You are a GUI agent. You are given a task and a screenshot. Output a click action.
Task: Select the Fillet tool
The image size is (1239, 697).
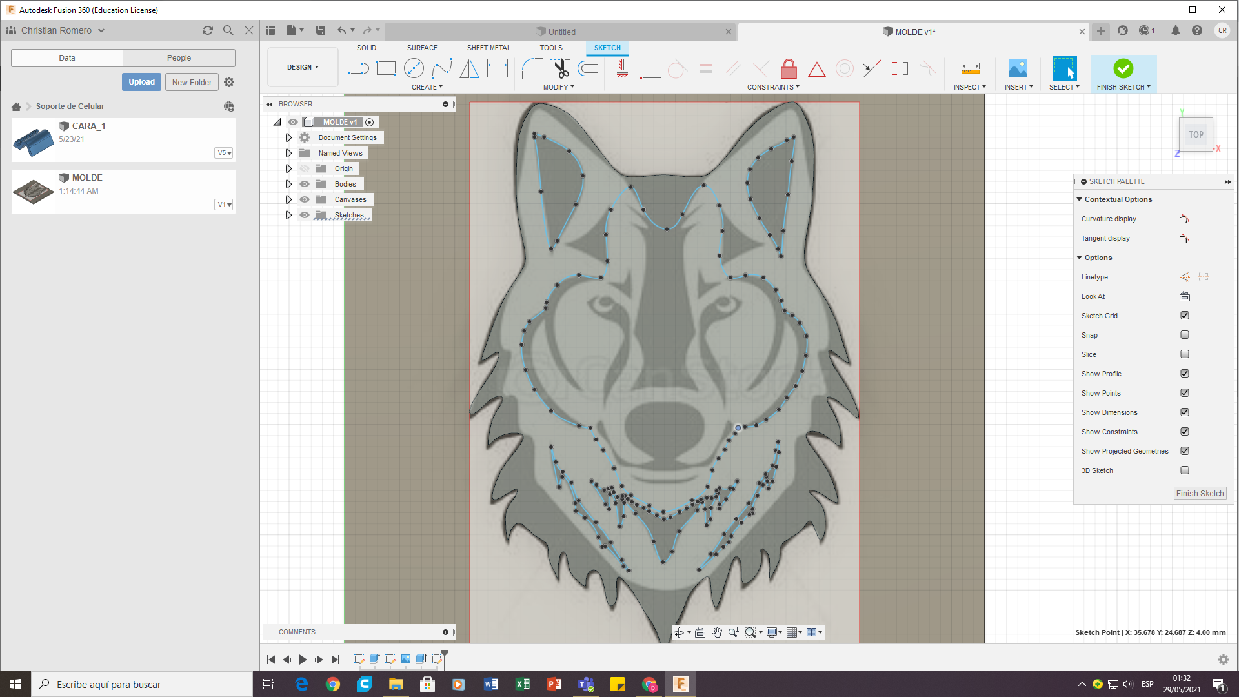(531, 68)
